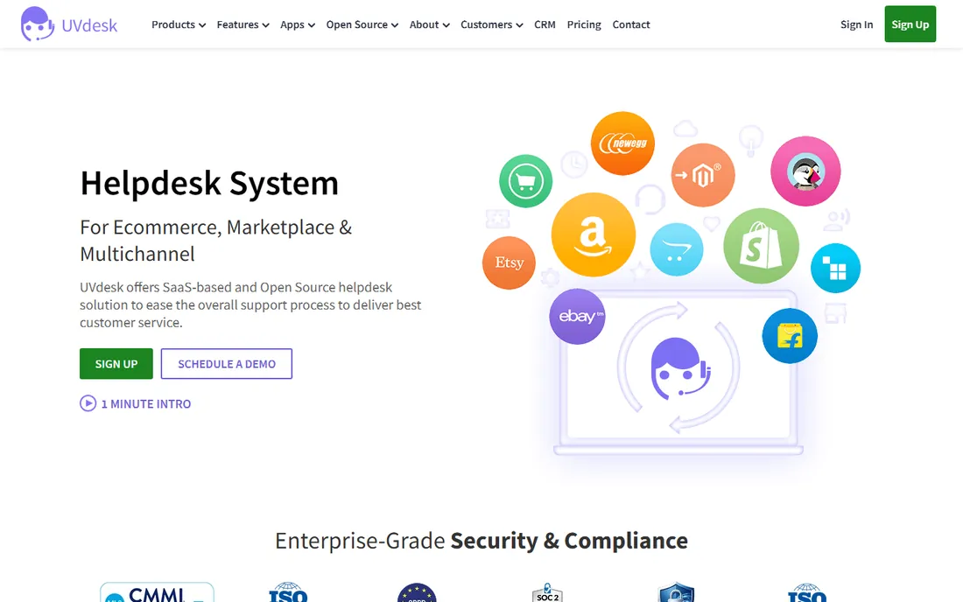The height and width of the screenshot is (602, 963).
Task: Click the headset agent icon inside the laptop
Action: (x=680, y=368)
